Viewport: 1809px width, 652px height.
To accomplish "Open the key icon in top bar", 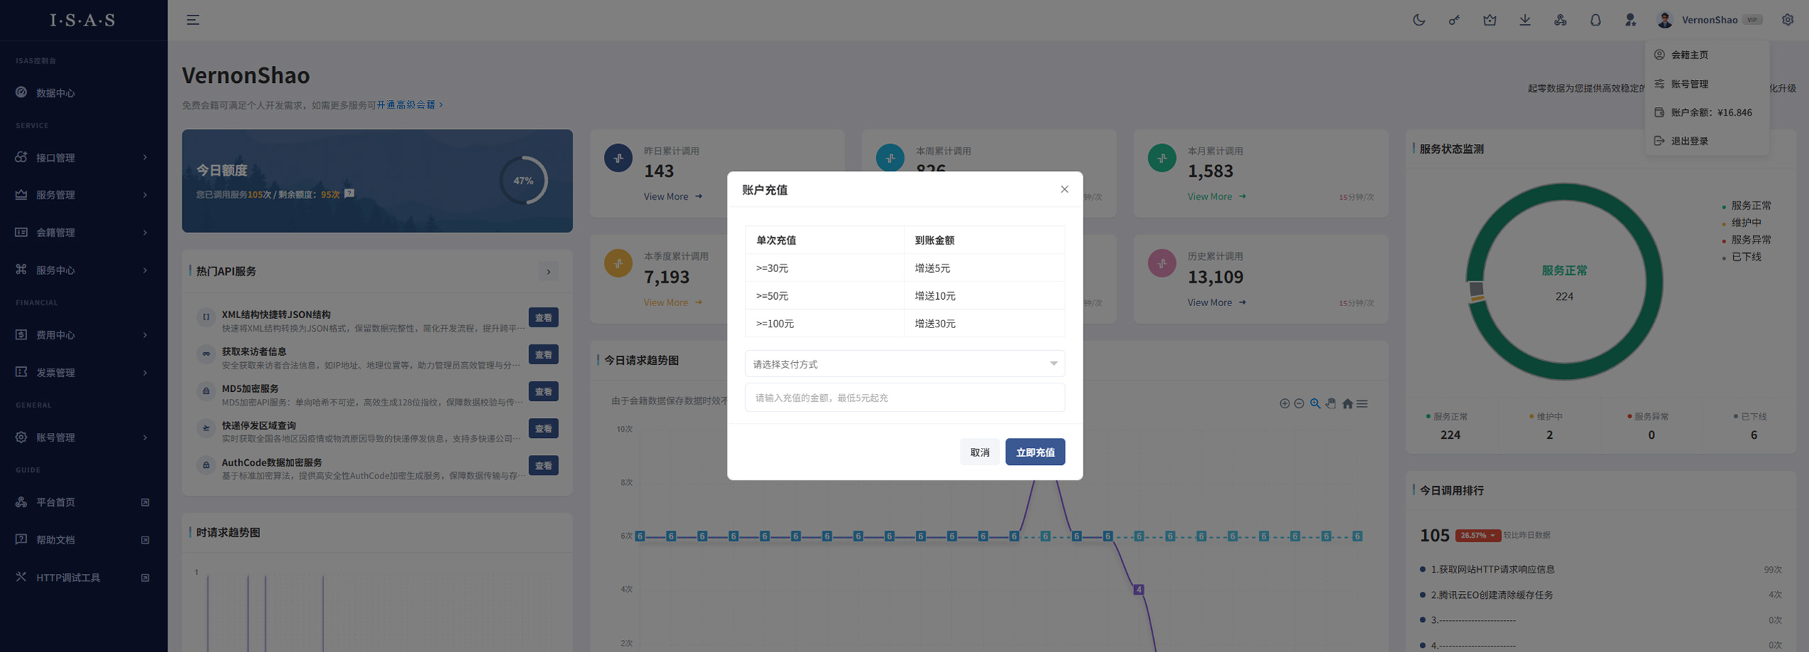I will [1454, 20].
